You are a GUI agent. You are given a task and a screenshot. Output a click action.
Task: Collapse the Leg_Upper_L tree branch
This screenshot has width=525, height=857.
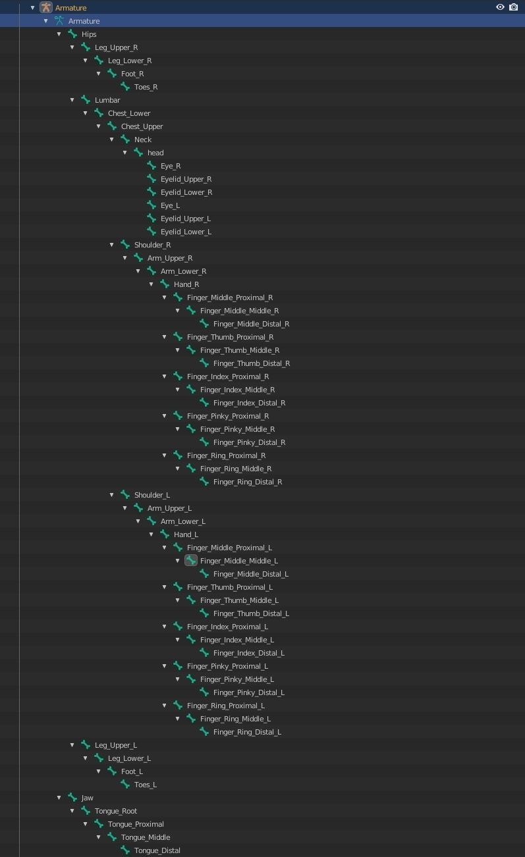pyautogui.click(x=72, y=745)
